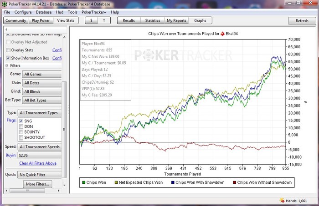This screenshot has height=206, width=319.
Task: Click the sidebar vertical scrollbar thumb
Action: tap(64, 130)
